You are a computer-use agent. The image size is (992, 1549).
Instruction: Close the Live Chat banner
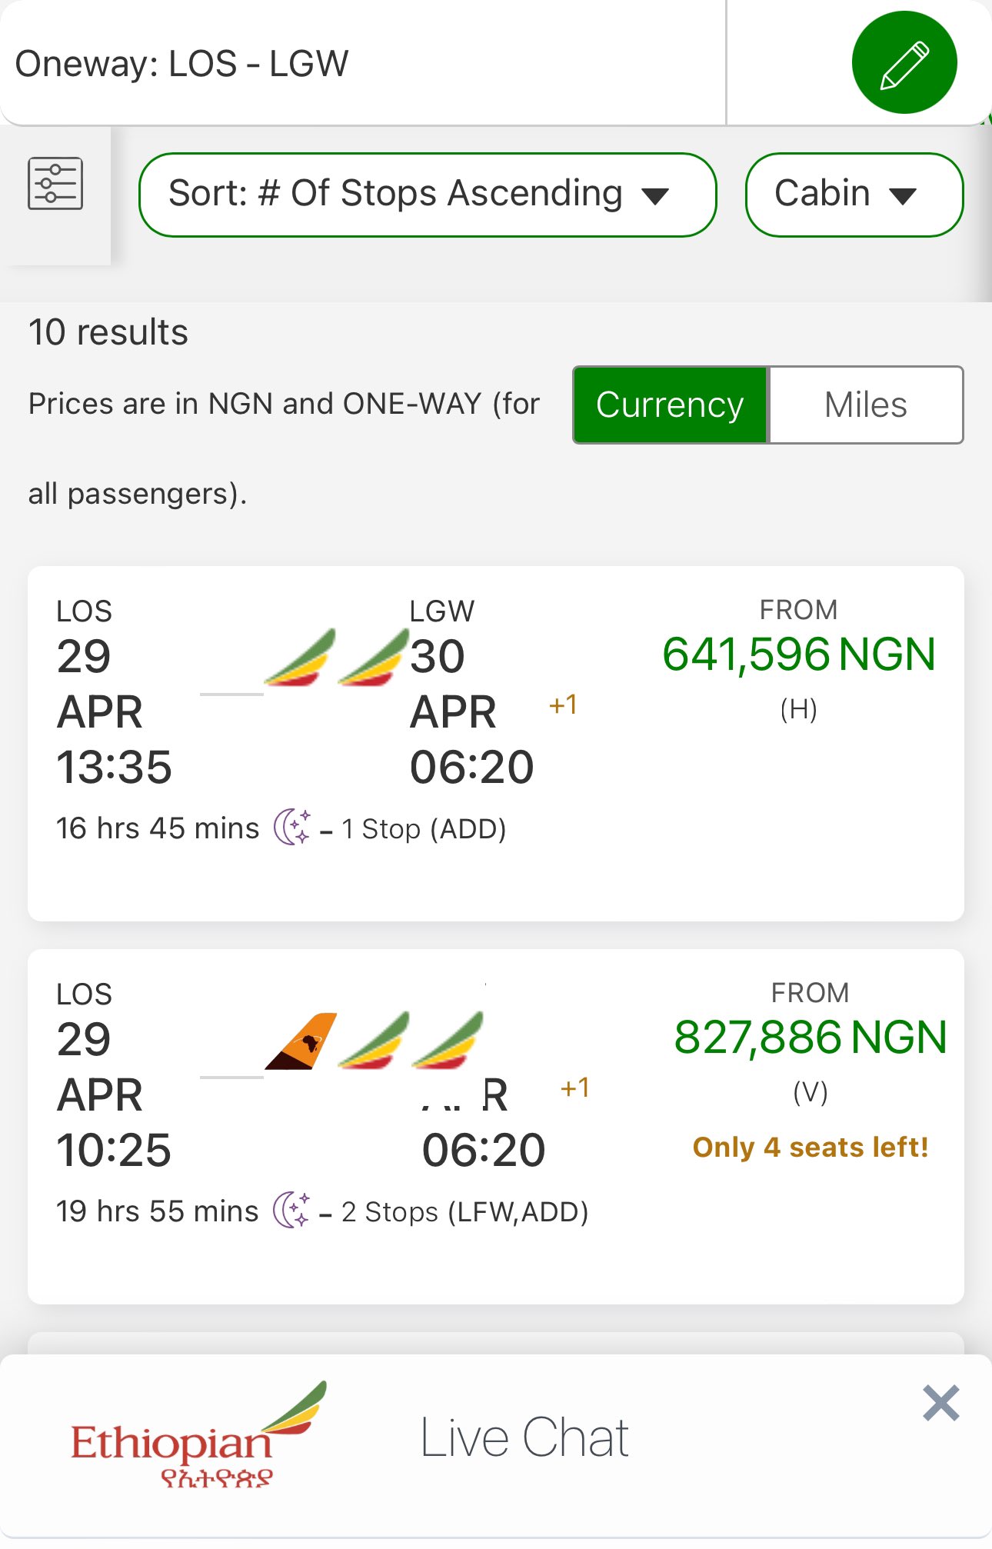[940, 1403]
